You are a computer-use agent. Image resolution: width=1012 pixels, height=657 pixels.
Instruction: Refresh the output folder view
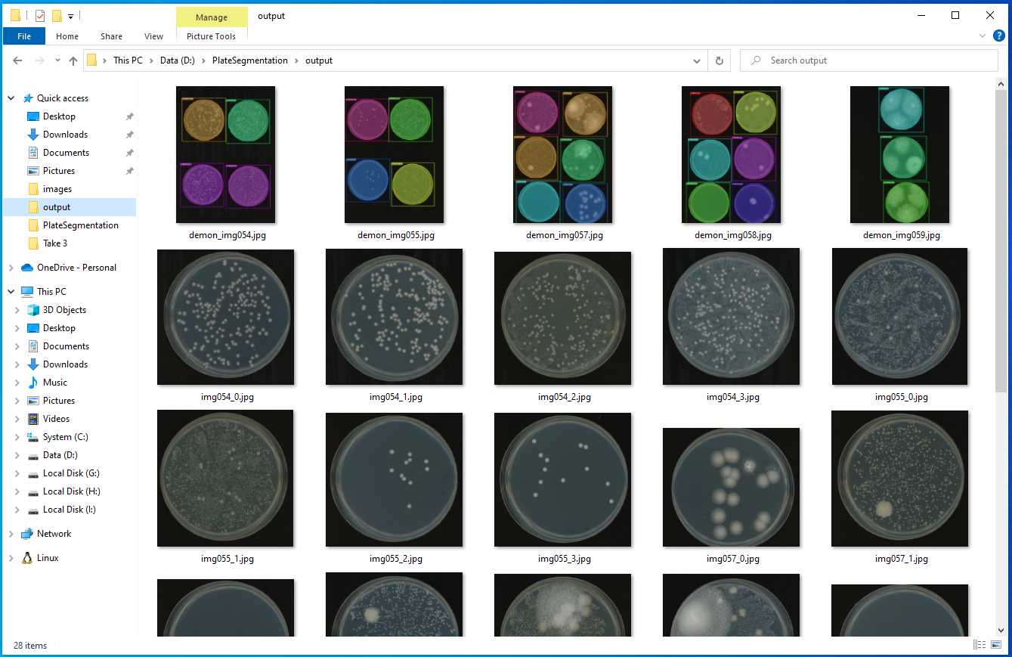pos(719,60)
